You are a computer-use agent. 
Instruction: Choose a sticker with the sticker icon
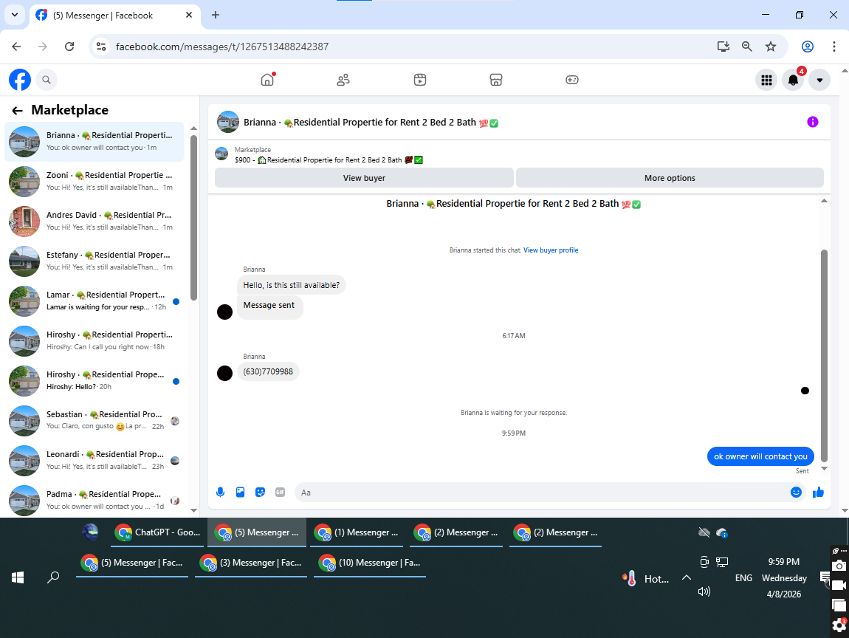[x=261, y=493]
